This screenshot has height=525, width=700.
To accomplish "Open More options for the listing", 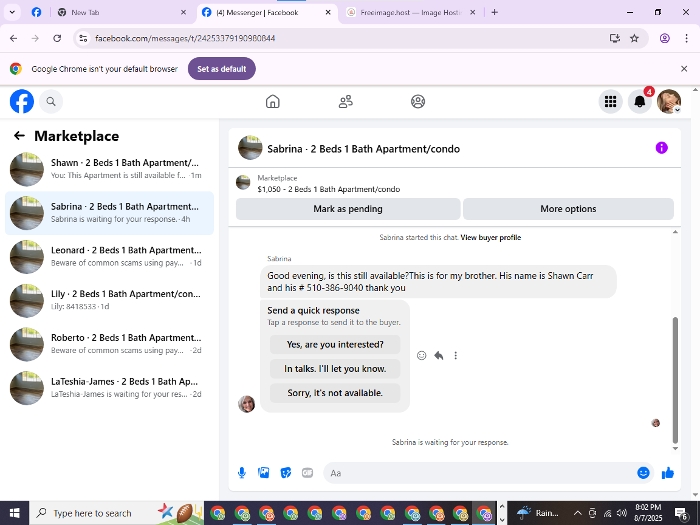I will click(568, 209).
